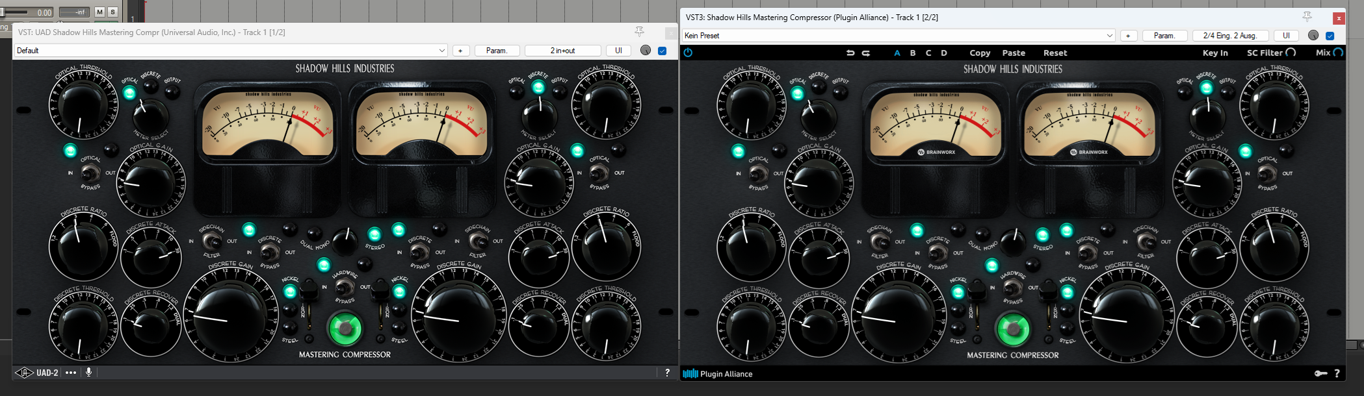Image resolution: width=1364 pixels, height=396 pixels.
Task: Adjust the Mix knob in Plugin Alliance toolbar
Action: pyautogui.click(x=1338, y=53)
